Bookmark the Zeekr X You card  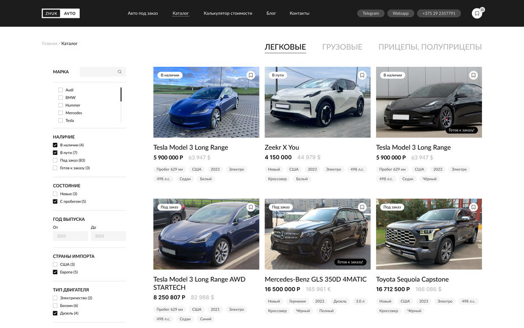point(362,75)
